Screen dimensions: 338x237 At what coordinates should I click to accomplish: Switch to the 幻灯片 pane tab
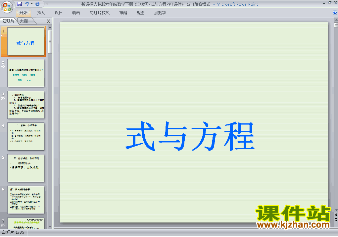(x=8, y=21)
